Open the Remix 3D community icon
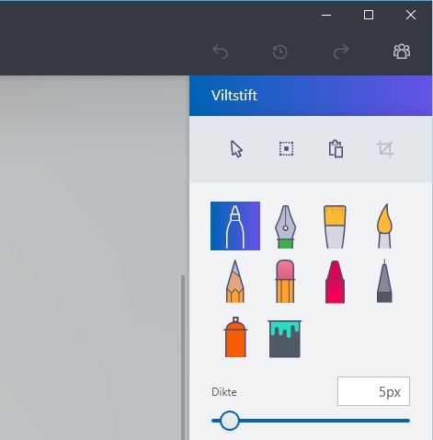The height and width of the screenshot is (440, 433). coord(402,52)
